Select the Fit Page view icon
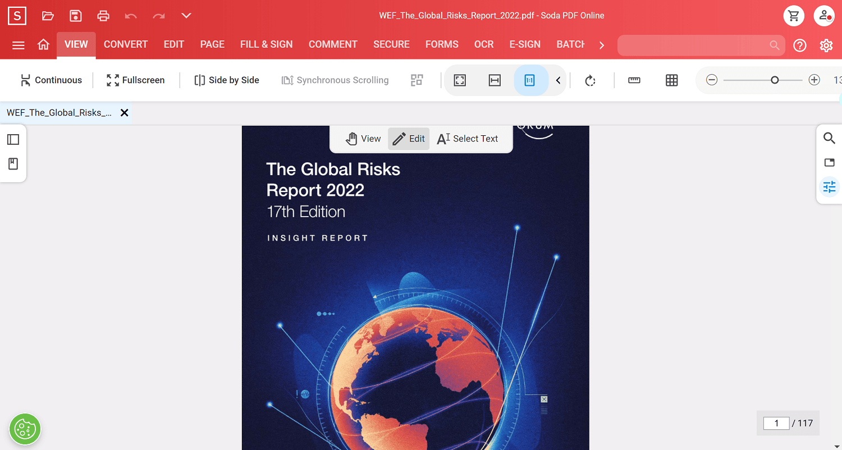The image size is (842, 450). (x=460, y=80)
